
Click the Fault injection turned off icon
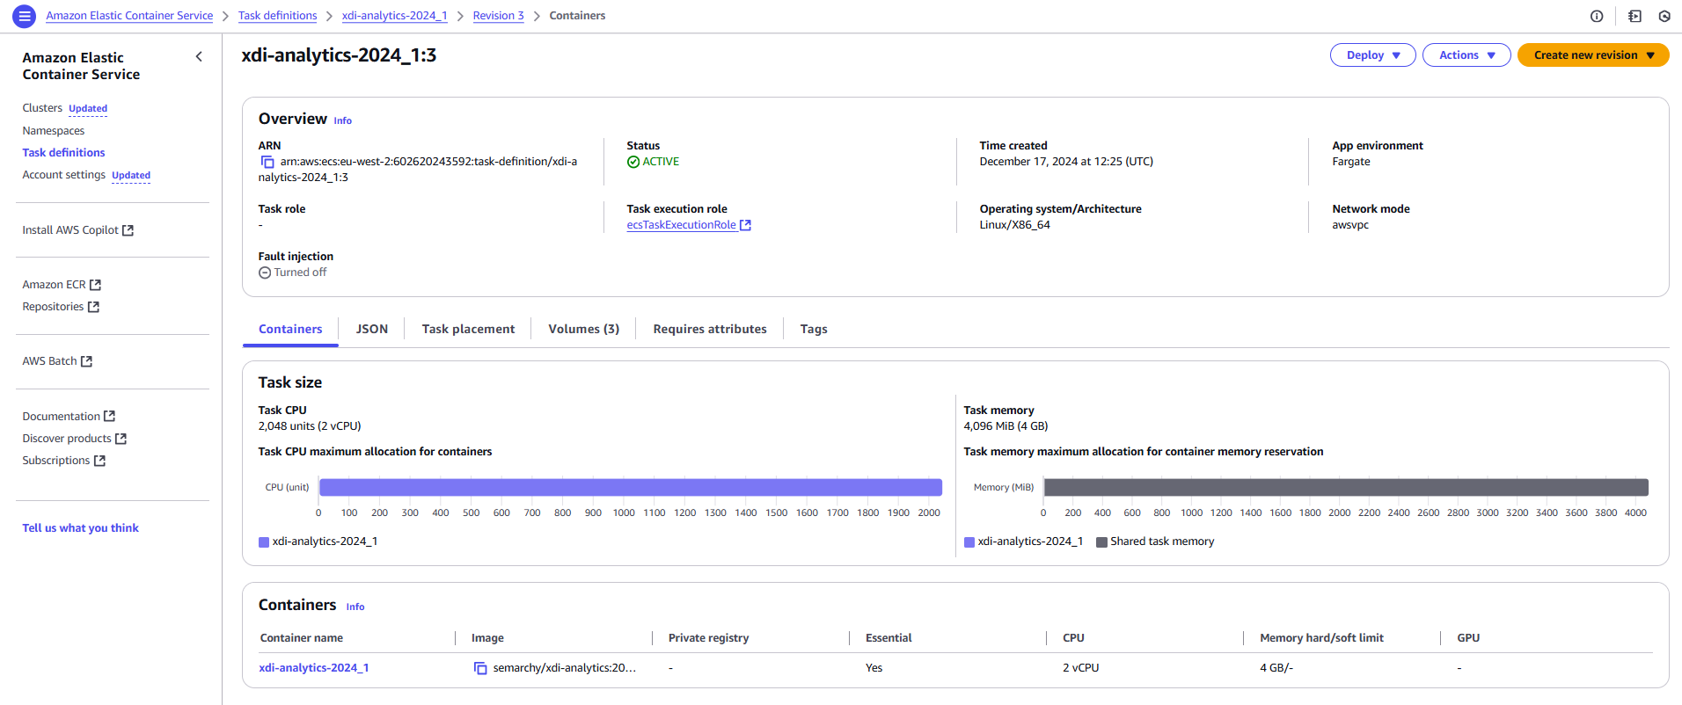(x=265, y=273)
